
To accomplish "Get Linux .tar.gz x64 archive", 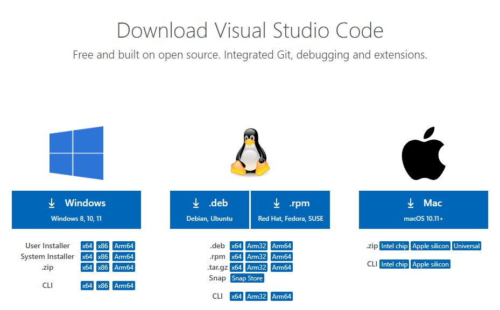I will tap(236, 268).
